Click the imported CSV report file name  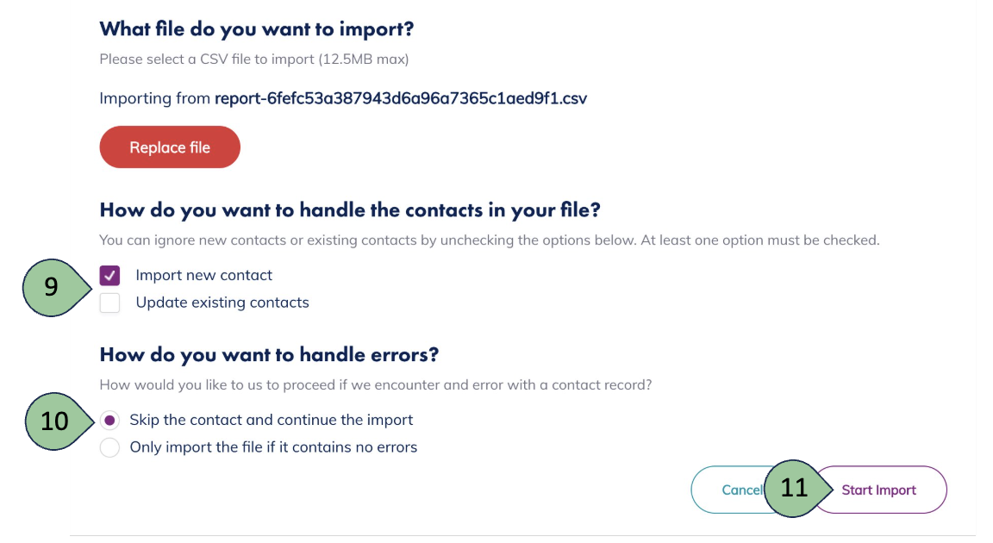(x=400, y=98)
